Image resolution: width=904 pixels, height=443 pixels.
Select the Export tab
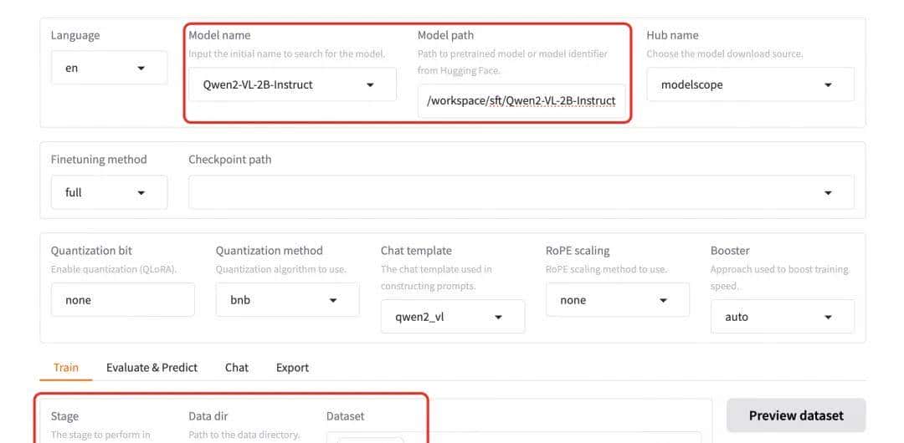click(292, 367)
